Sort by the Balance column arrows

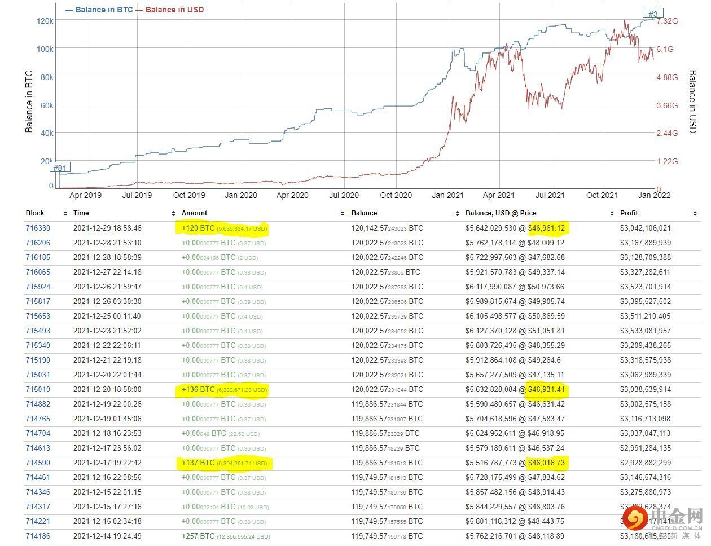coord(457,213)
